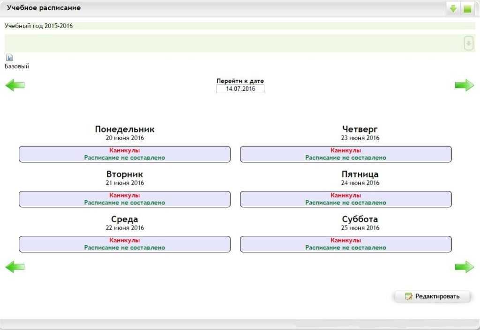This screenshot has width=480, height=330.
Task: Click the Перейти к дате label
Action: (x=240, y=81)
